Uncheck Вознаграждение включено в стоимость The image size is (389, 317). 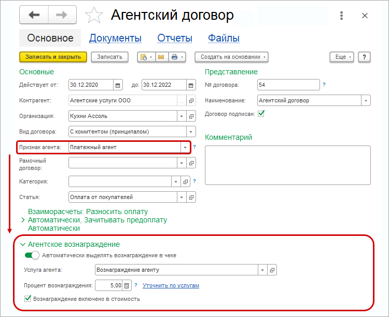coord(28,299)
